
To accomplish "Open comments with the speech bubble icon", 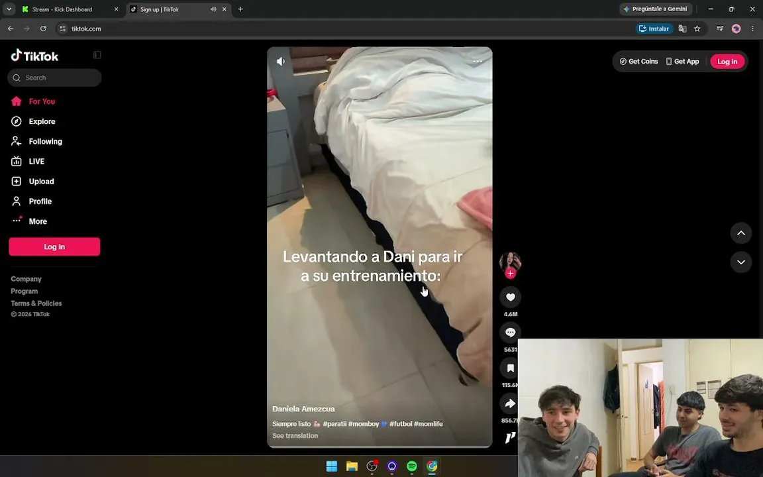I will pos(510,333).
